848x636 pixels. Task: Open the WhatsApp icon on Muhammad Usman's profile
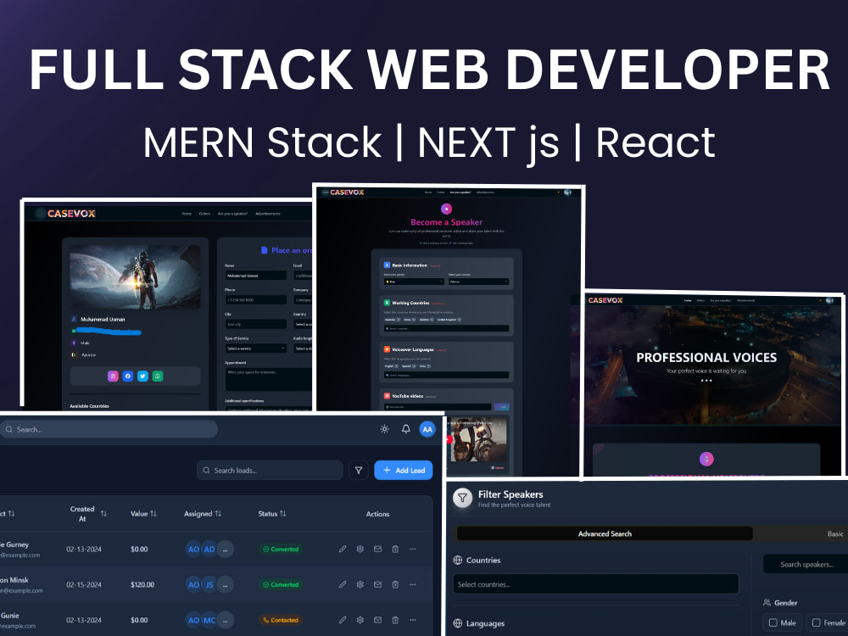158,376
